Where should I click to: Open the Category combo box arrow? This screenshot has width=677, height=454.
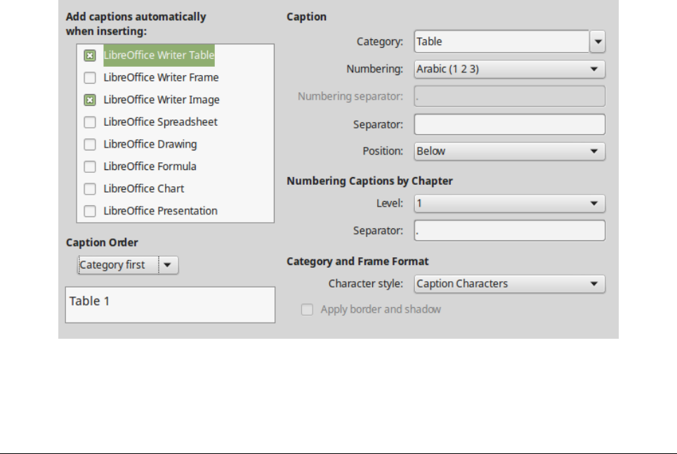598,41
